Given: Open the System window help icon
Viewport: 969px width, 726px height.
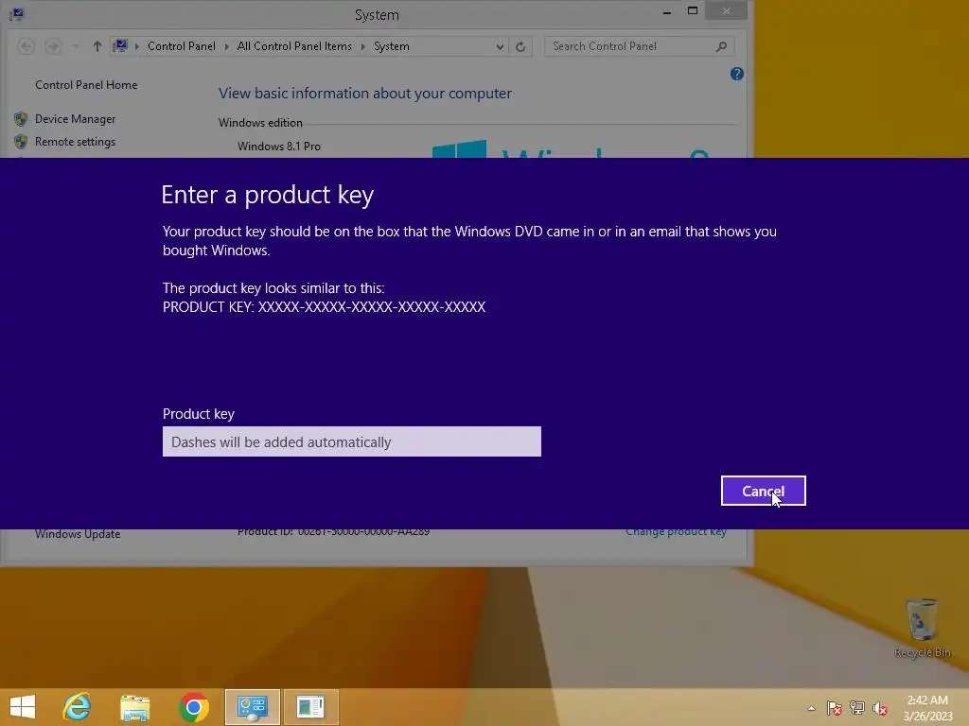Looking at the screenshot, I should tap(736, 74).
